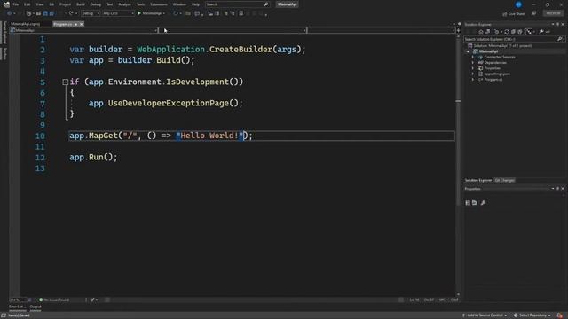Open the Test menu
Screen dimensions: 568x319
tap(110, 4)
